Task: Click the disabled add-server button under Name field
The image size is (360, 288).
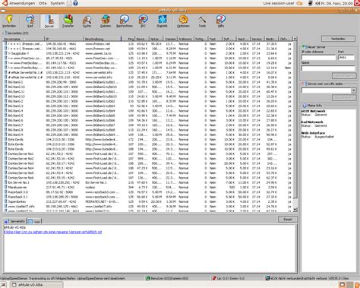Action: pyautogui.click(x=343, y=76)
